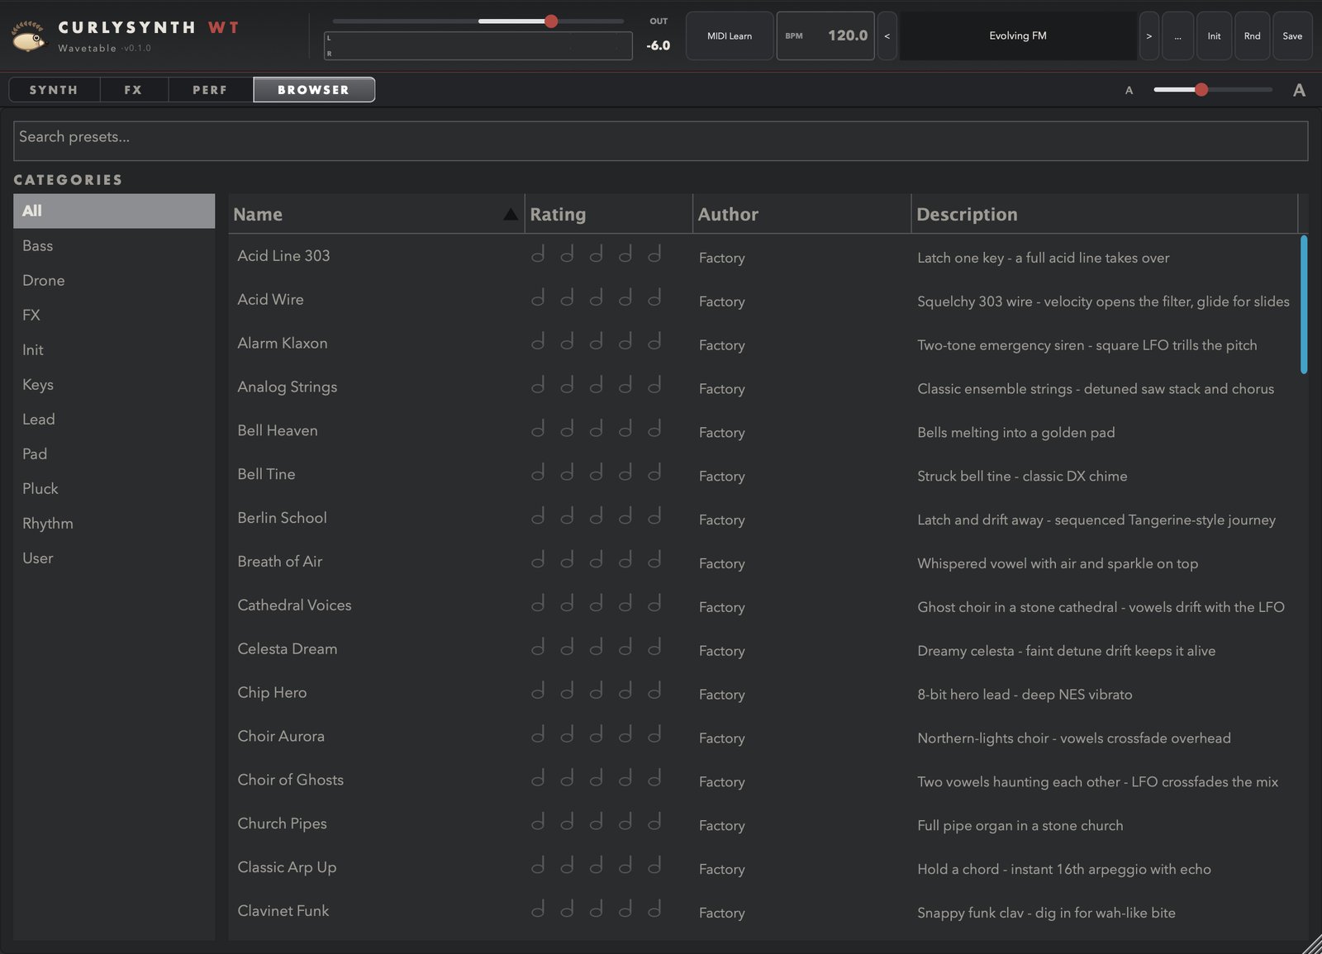Rate Clavinet Funk with third note icon
Screen dimensions: 1322x954
click(x=596, y=909)
